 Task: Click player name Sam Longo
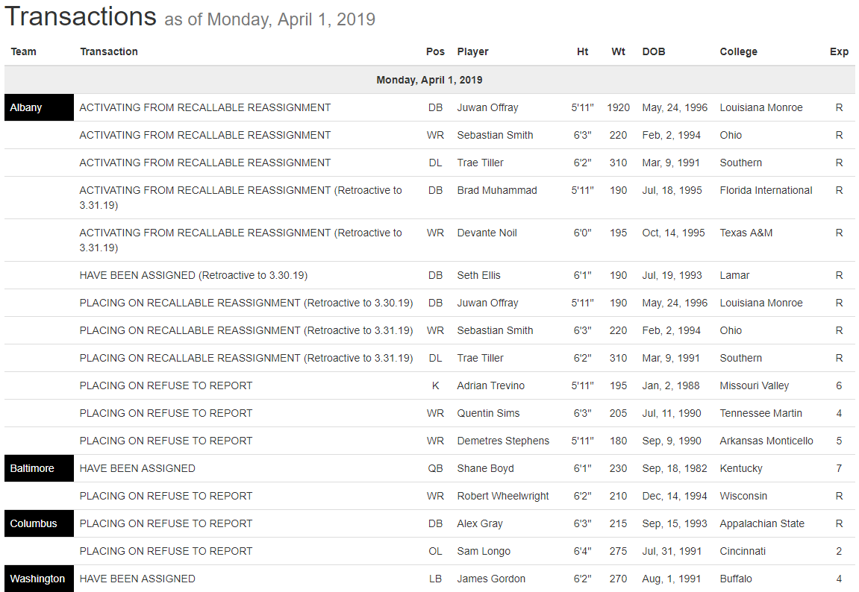click(x=484, y=551)
